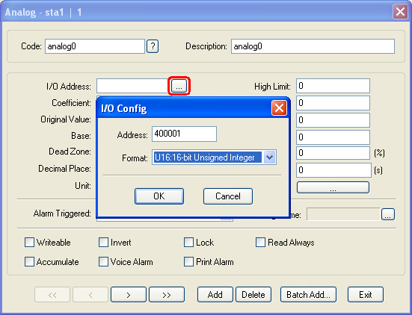The image size is (412, 315).
Task: Click OK in the I/O Config dialog
Action: pyautogui.click(x=159, y=196)
